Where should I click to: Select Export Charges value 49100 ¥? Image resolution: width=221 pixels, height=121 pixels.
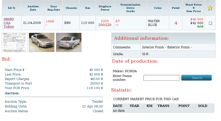click(96, 79)
